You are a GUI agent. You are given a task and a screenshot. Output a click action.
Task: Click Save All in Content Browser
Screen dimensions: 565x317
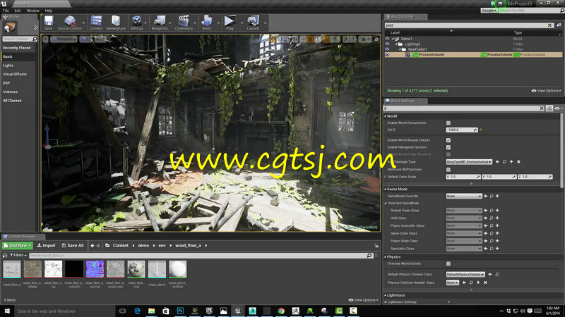73,245
